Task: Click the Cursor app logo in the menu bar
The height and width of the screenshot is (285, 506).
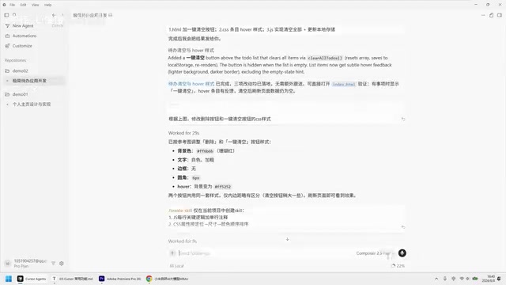Action: [4, 5]
